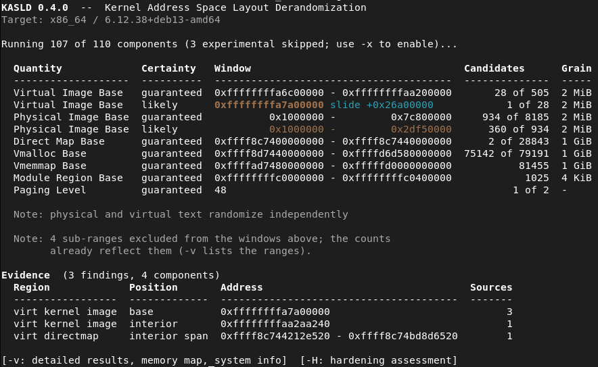The width and height of the screenshot is (598, 367).
Task: Click the orange physical address 0x2df50000
Action: (421, 129)
